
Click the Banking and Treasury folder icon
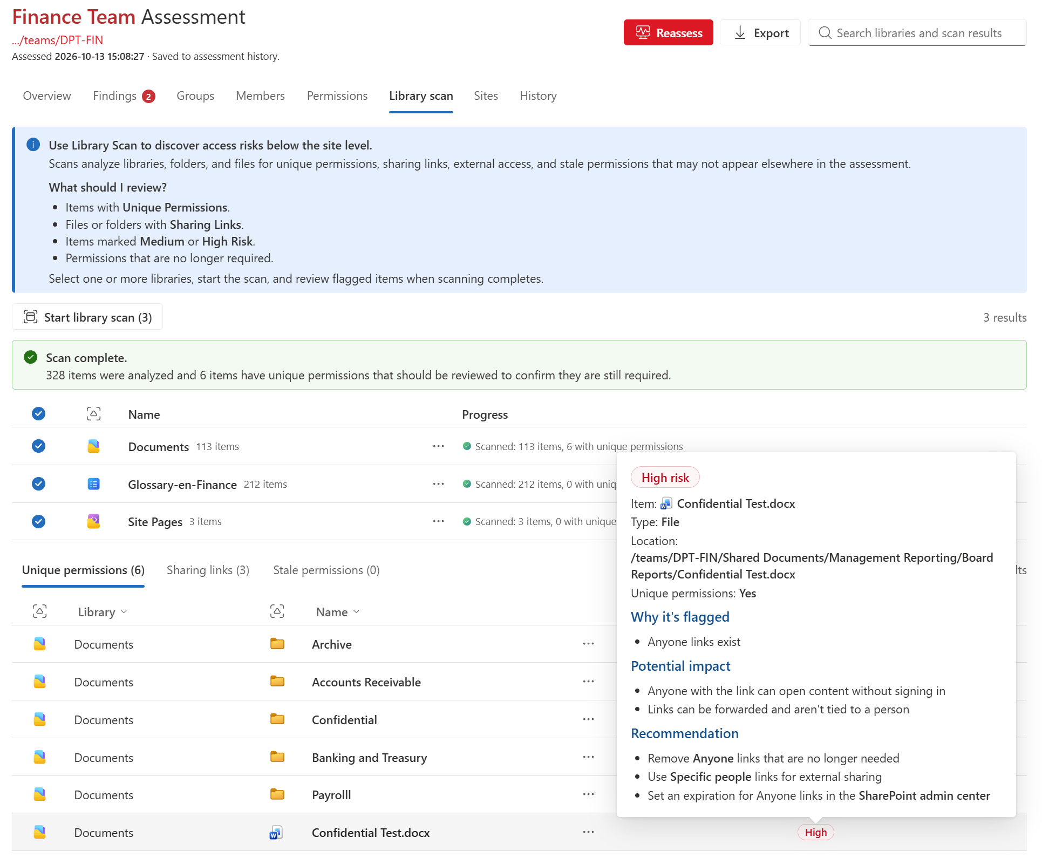click(277, 757)
